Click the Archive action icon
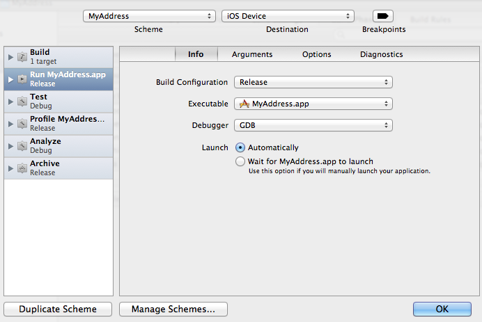 click(x=22, y=168)
